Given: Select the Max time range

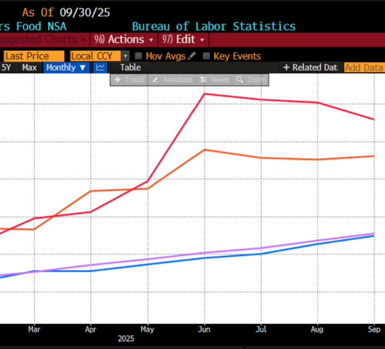Looking at the screenshot, I should coord(30,67).
